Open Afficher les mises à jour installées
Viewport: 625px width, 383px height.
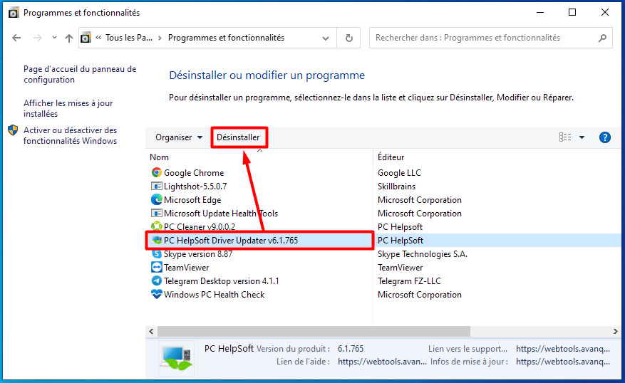tap(68, 108)
